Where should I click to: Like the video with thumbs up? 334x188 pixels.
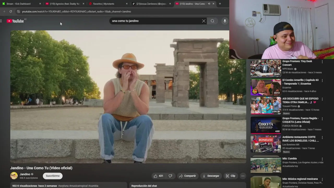click(x=158, y=176)
